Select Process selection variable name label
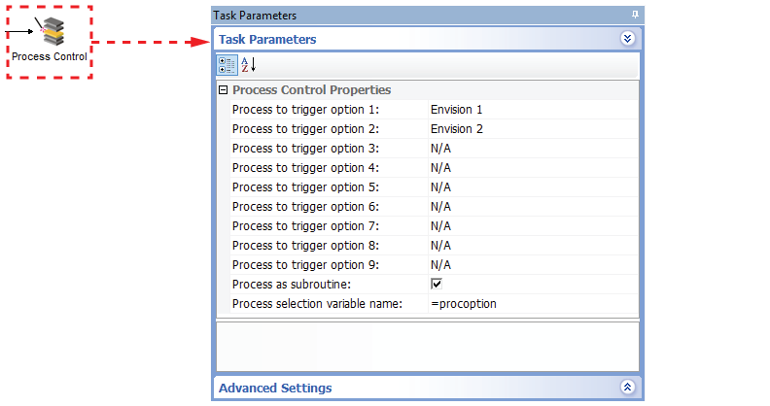 [x=317, y=304]
